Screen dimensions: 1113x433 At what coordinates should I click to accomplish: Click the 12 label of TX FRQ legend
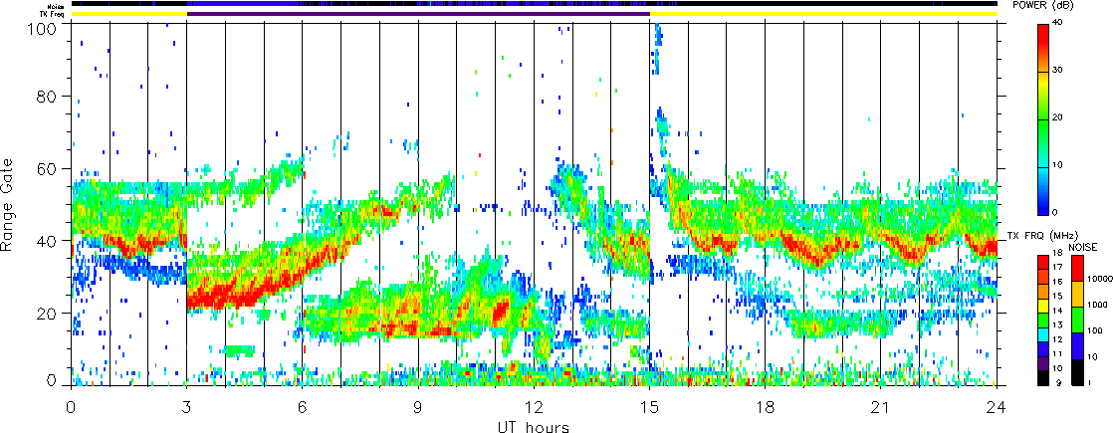[x=1057, y=338]
